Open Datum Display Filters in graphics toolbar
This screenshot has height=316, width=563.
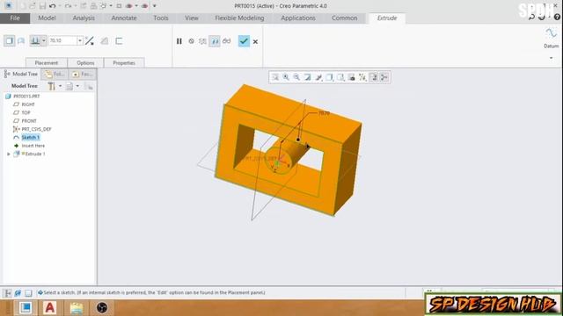[362, 77]
